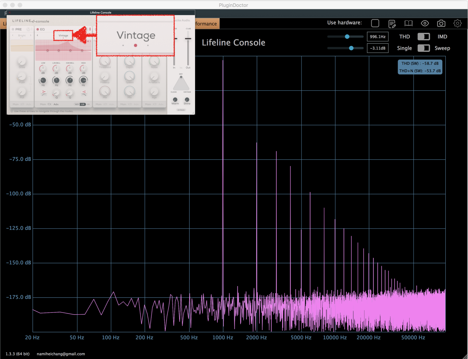Image resolution: width=468 pixels, height=359 pixels.
Task: Click the LOW band dB gain knob
Action: click(43, 68)
